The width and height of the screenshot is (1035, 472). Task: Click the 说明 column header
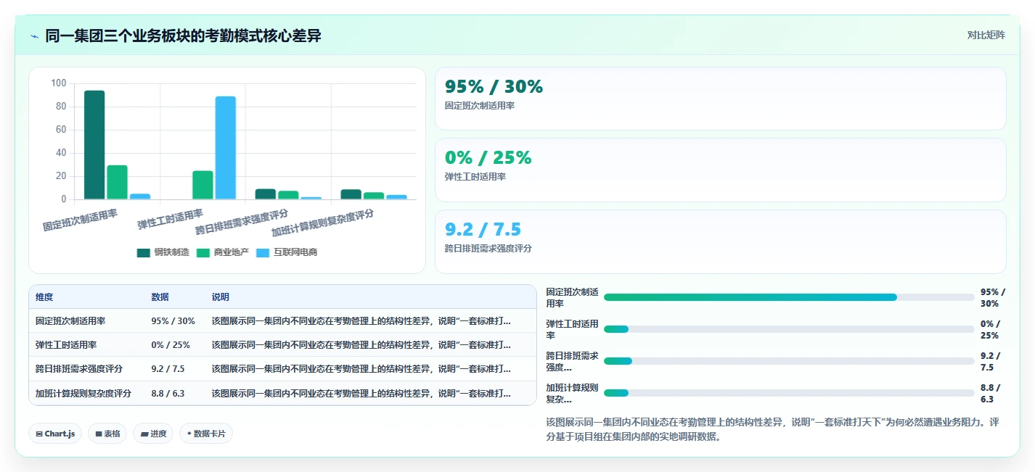(221, 297)
